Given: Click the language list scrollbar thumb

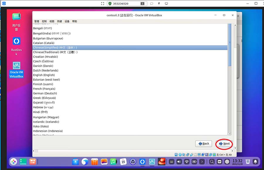Looking at the screenshot, I should 230,45.
